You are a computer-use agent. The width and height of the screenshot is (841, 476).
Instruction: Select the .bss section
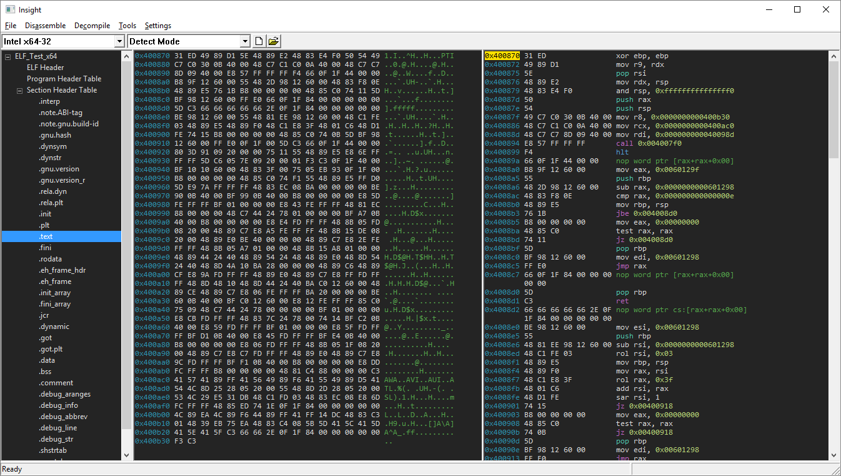click(x=45, y=372)
